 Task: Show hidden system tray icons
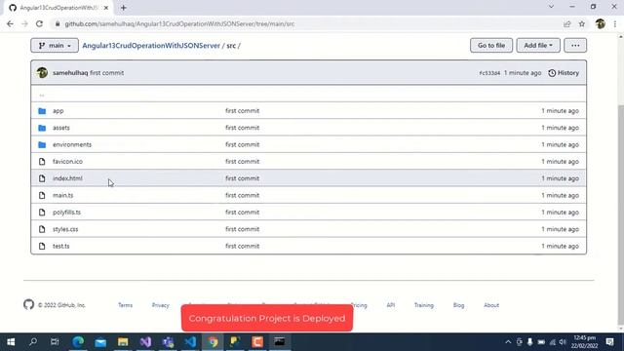[508, 342]
